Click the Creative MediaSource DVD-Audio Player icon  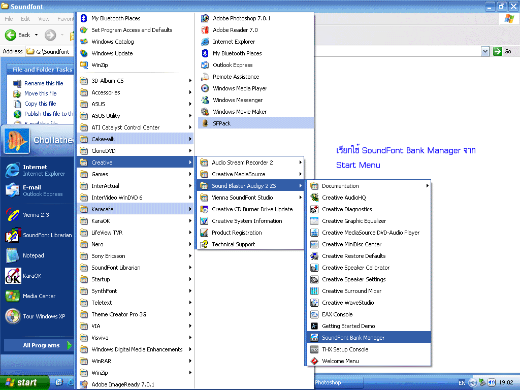(x=314, y=233)
